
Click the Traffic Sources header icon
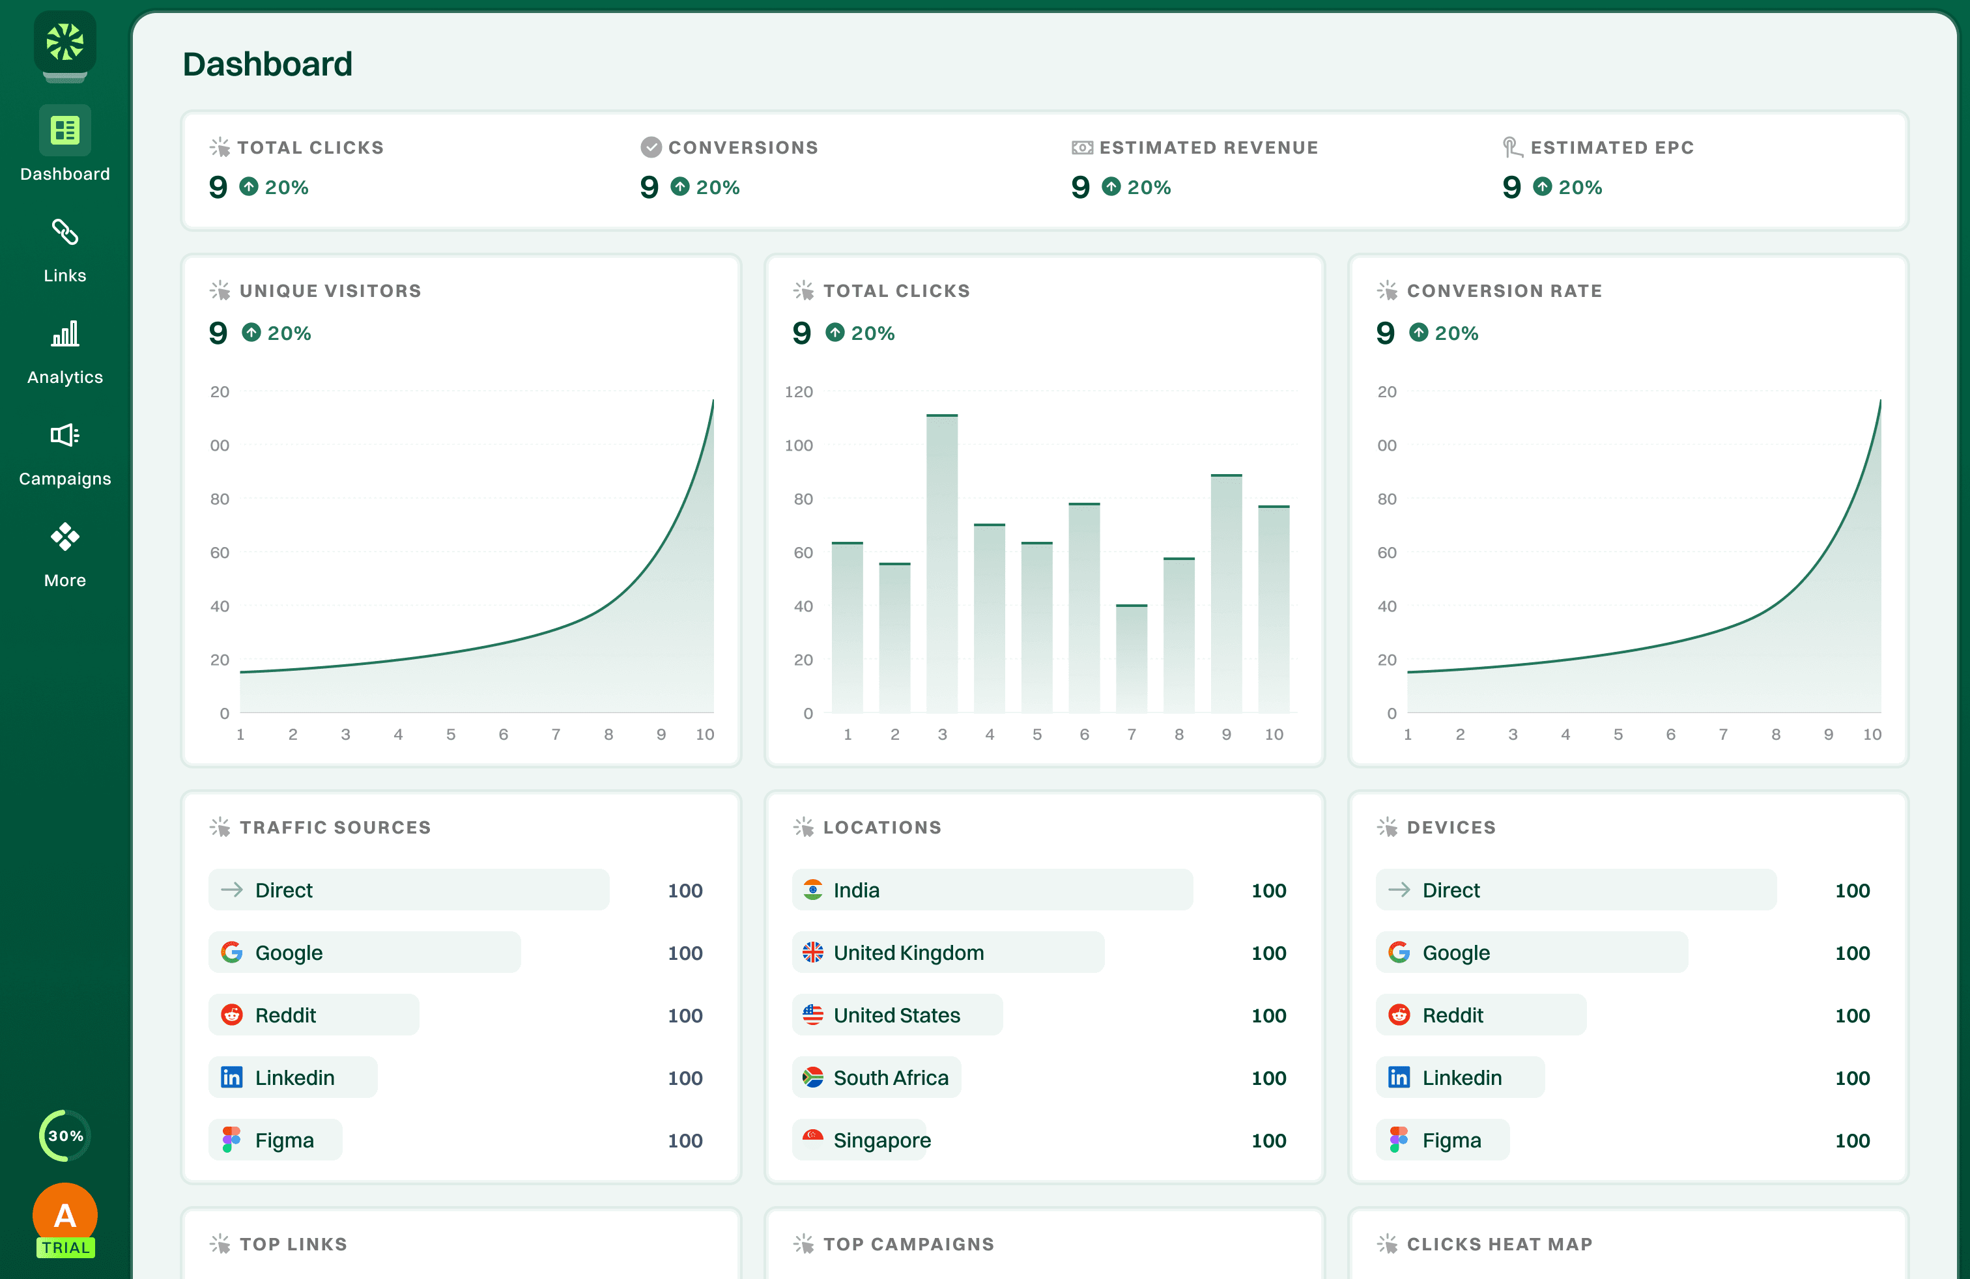[x=220, y=826]
